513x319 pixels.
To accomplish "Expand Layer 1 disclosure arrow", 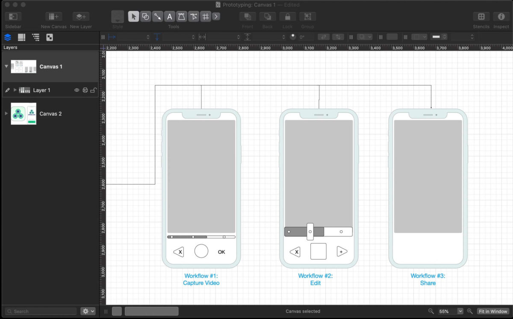I will [14, 90].
